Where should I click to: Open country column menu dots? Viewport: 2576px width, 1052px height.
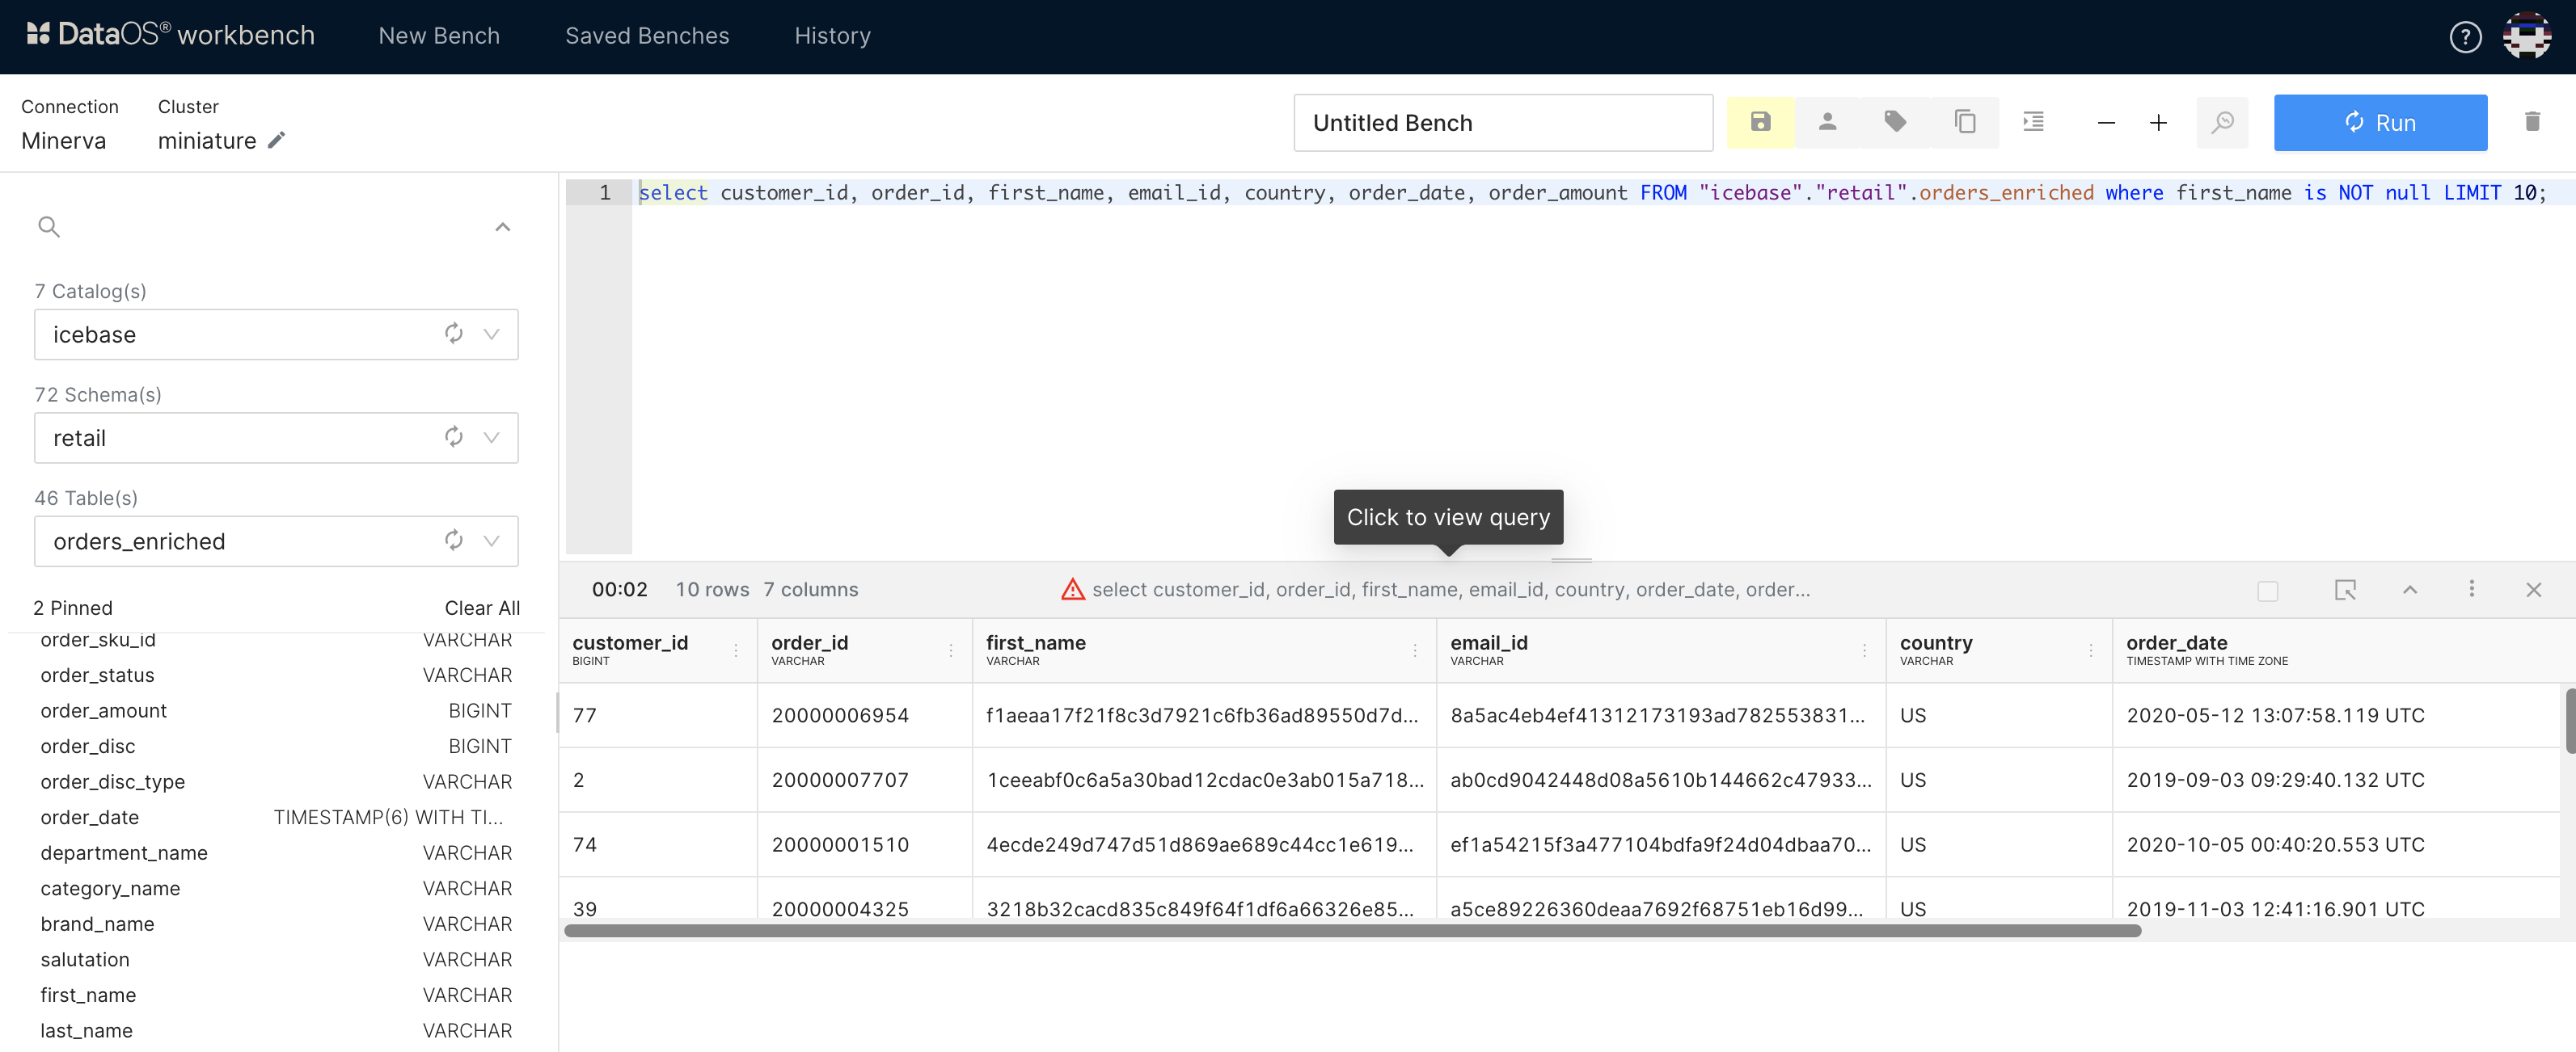tap(2090, 650)
